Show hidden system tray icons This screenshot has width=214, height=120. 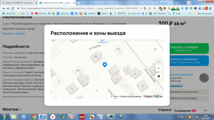[x=186, y=117]
